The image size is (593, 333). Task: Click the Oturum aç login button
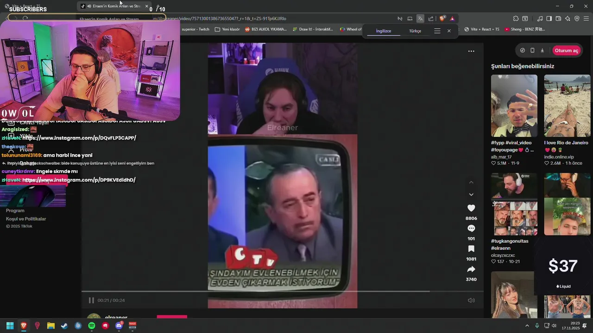(x=566, y=50)
